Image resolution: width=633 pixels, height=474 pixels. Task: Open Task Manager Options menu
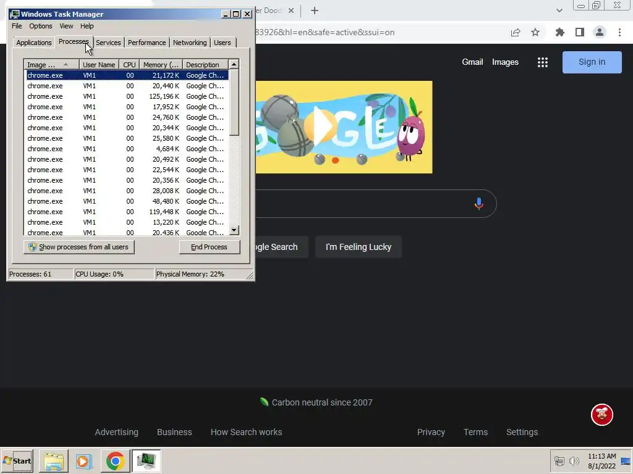coord(40,26)
